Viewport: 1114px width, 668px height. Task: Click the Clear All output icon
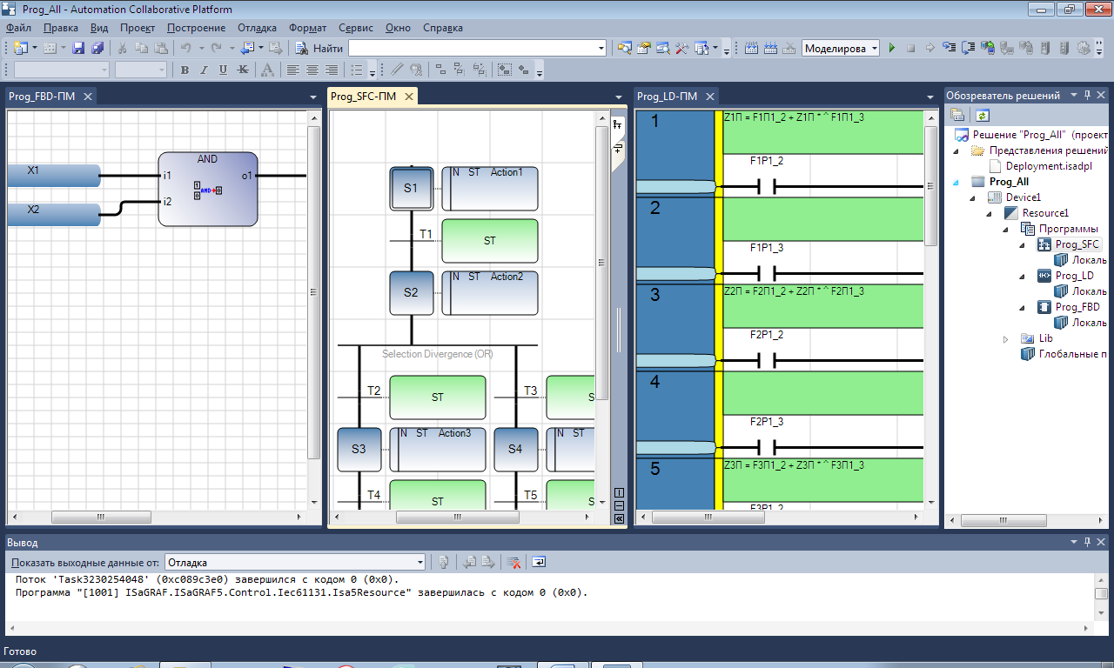coord(513,562)
